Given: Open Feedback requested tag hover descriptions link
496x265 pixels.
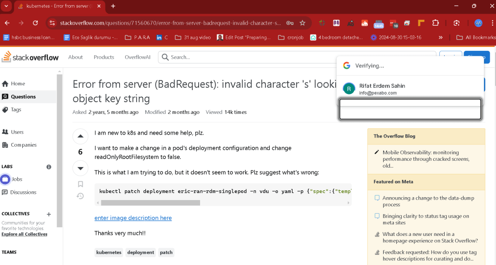Looking at the screenshot, I should click(430, 255).
